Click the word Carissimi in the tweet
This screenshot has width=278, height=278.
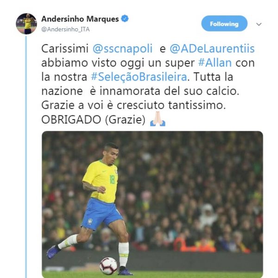coord(65,48)
